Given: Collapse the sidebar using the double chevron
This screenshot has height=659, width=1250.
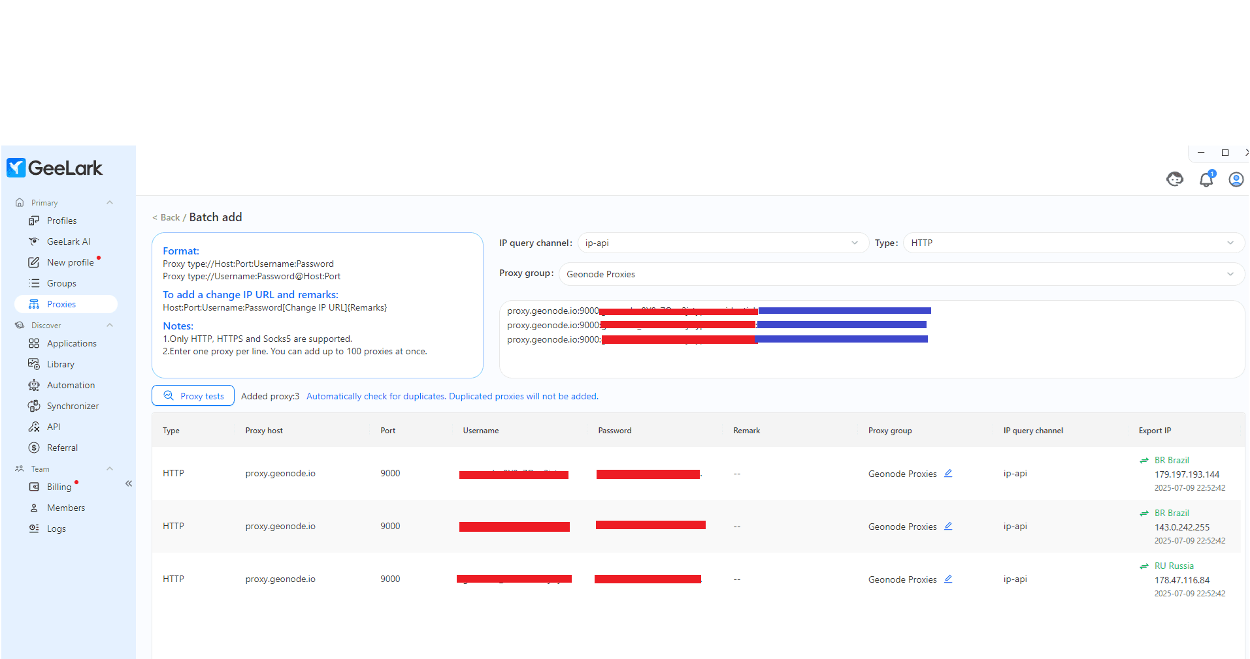Looking at the screenshot, I should coord(128,483).
